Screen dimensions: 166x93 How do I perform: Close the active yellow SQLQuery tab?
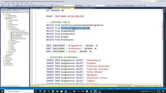pos(73,8)
